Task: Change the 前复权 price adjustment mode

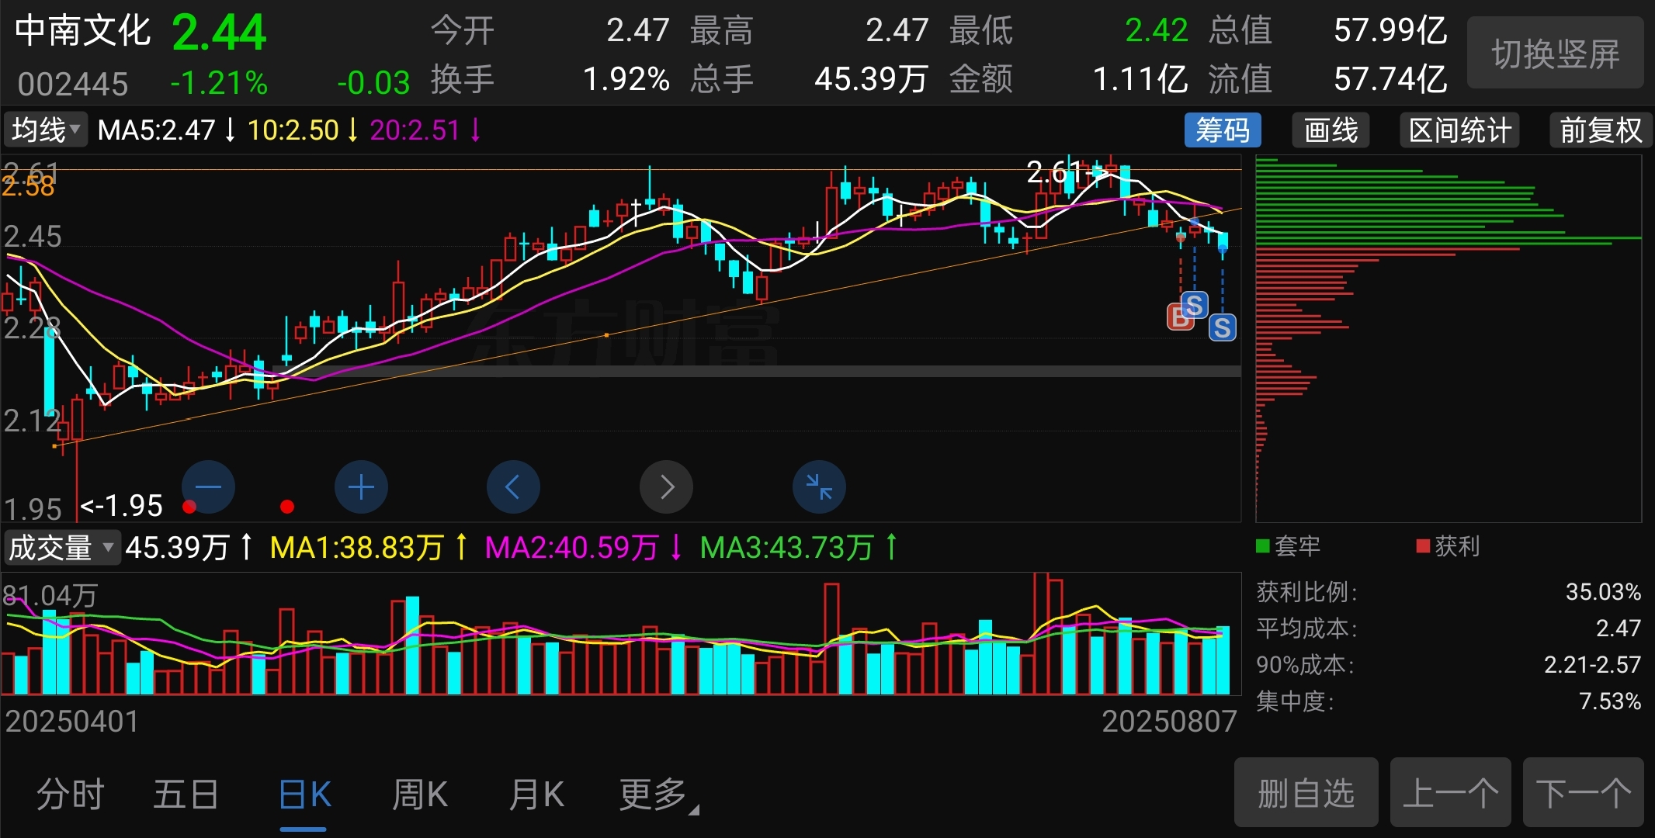Action: (x=1601, y=130)
